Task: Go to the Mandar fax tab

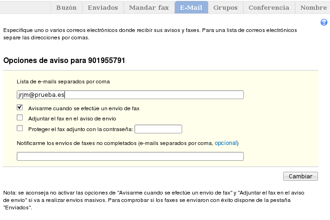Action: pyautogui.click(x=148, y=7)
